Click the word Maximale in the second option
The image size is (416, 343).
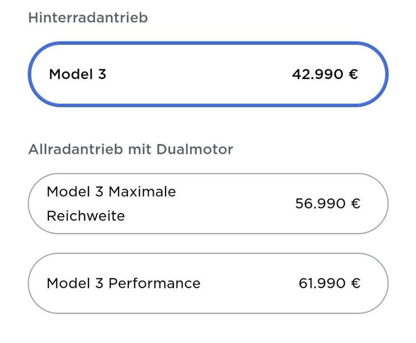(142, 191)
